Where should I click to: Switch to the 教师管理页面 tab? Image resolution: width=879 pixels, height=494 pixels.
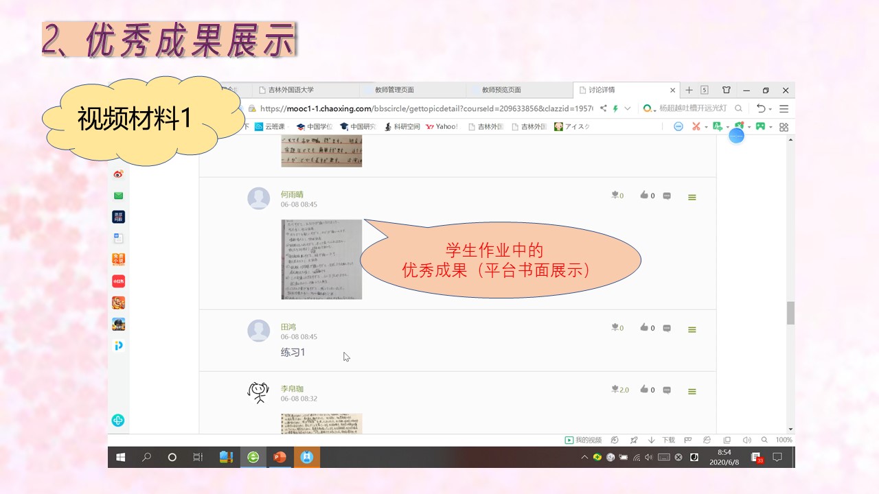point(413,90)
